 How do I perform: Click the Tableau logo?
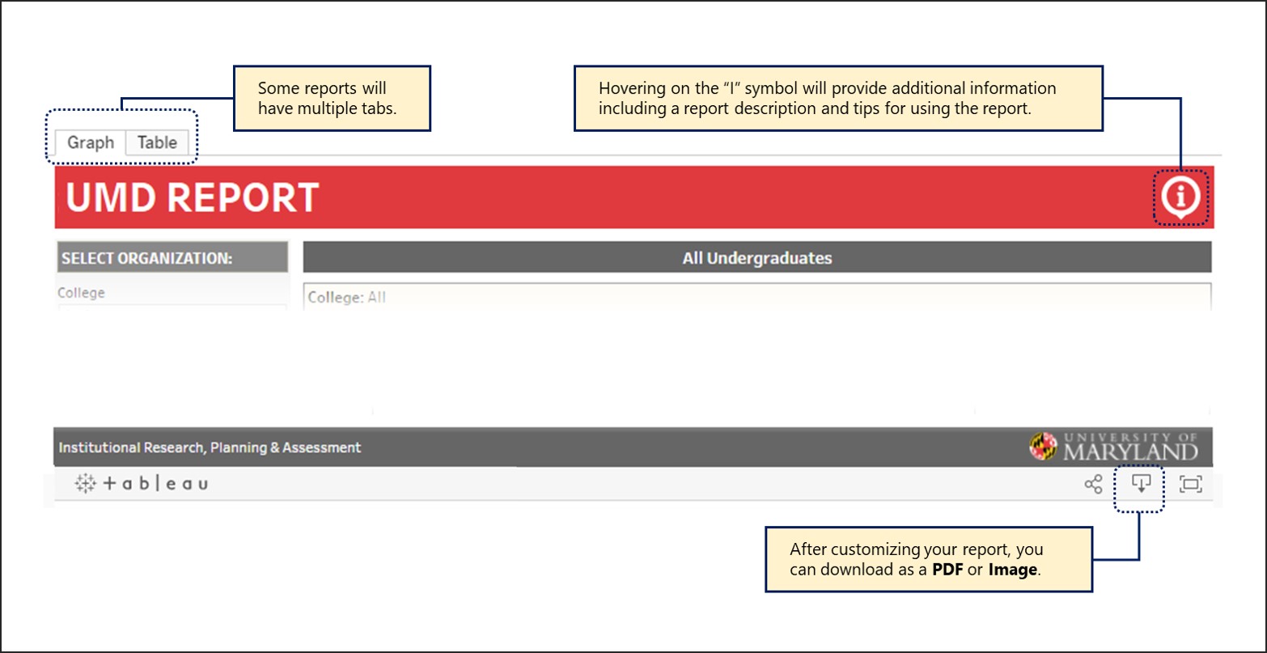pos(142,484)
